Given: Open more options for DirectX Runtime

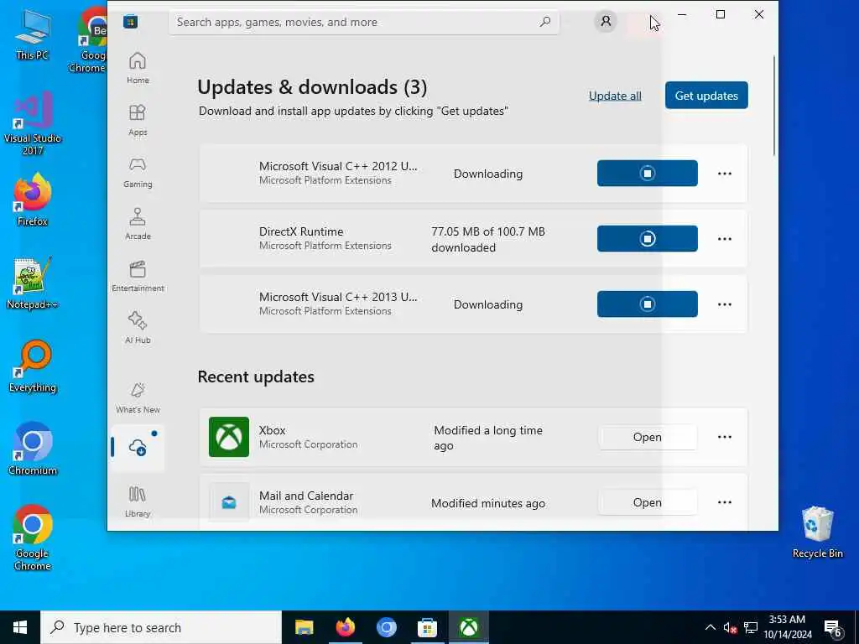Looking at the screenshot, I should (724, 239).
